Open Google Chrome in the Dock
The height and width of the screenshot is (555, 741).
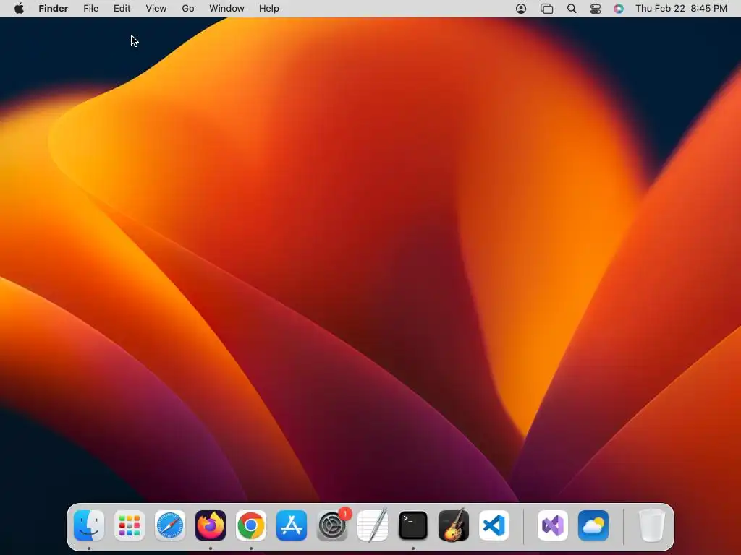coord(251,525)
